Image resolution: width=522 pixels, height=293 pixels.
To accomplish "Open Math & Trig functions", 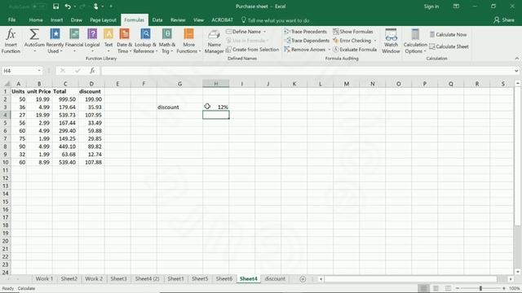I will pos(166,42).
